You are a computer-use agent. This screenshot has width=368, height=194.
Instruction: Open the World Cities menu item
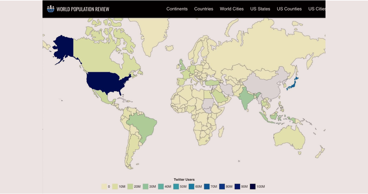pos(231,9)
